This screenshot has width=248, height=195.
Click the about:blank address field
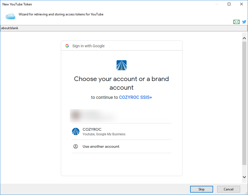[124, 28]
